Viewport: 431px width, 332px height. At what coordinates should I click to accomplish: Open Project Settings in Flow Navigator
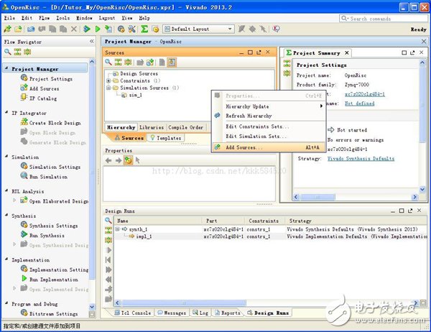click(x=50, y=78)
